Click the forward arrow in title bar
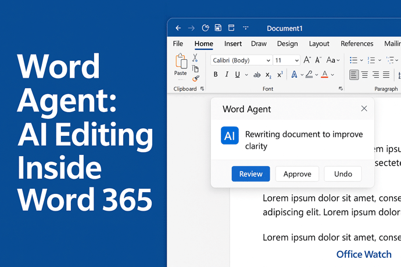 click(191, 28)
